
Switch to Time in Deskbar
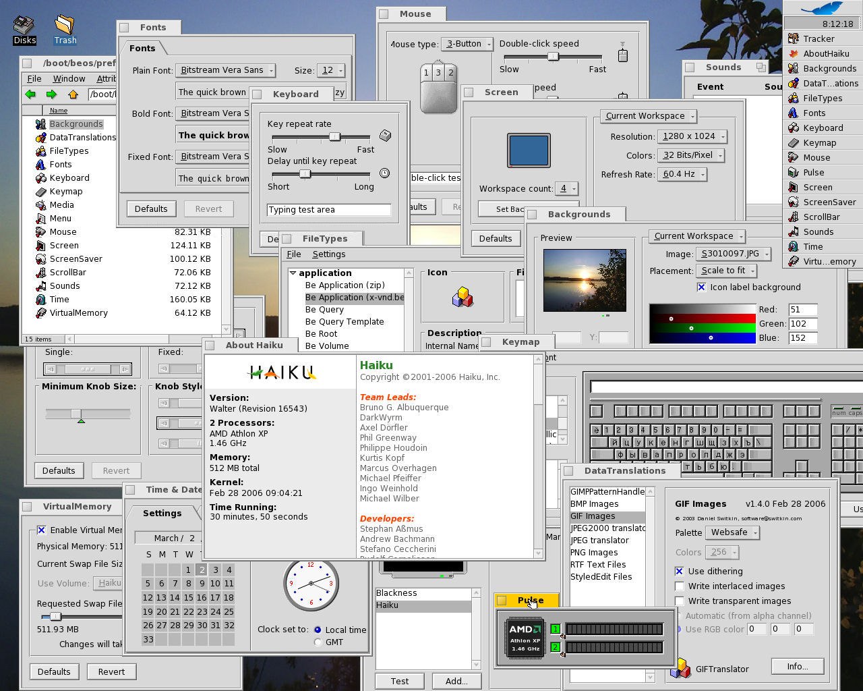coord(823,246)
